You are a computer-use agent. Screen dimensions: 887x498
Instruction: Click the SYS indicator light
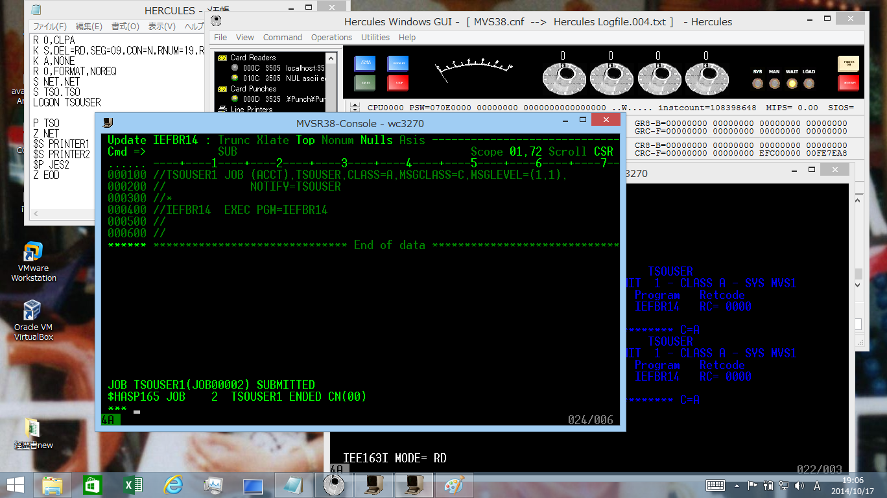click(757, 84)
